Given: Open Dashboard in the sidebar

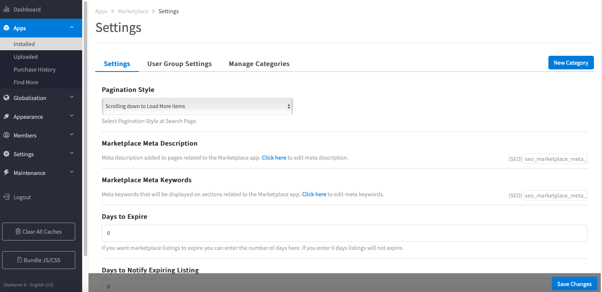Looking at the screenshot, I should (x=41, y=9).
